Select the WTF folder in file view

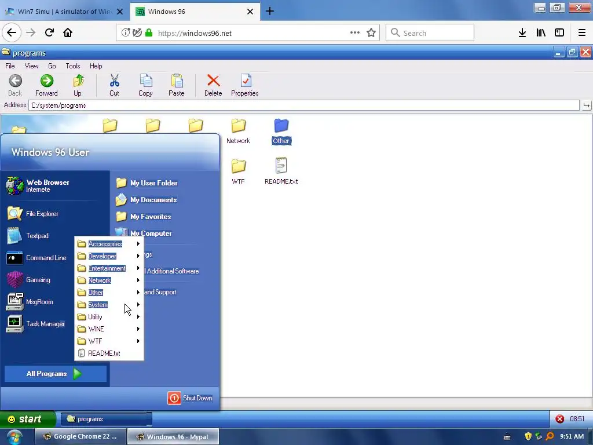click(238, 166)
